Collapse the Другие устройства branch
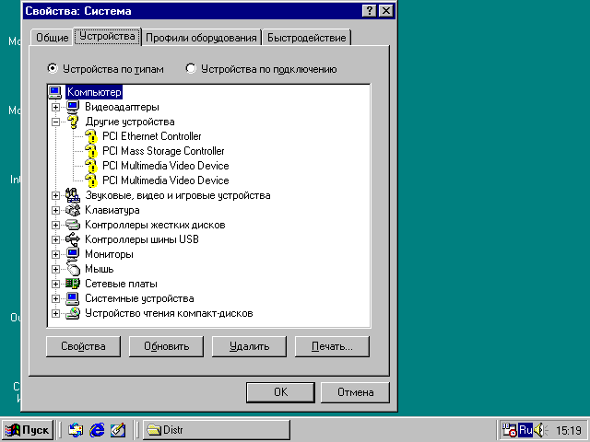Image resolution: width=590 pixels, height=442 pixels. 55,122
